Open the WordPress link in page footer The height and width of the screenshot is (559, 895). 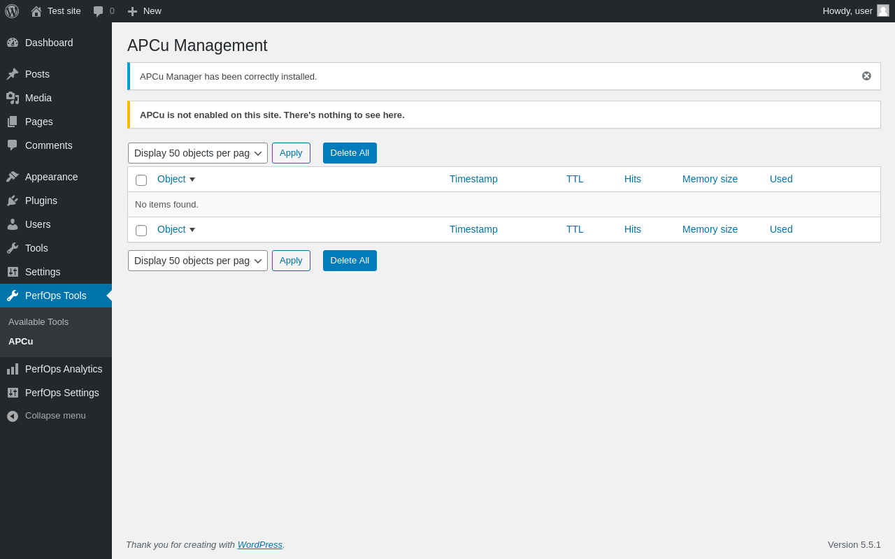259,544
